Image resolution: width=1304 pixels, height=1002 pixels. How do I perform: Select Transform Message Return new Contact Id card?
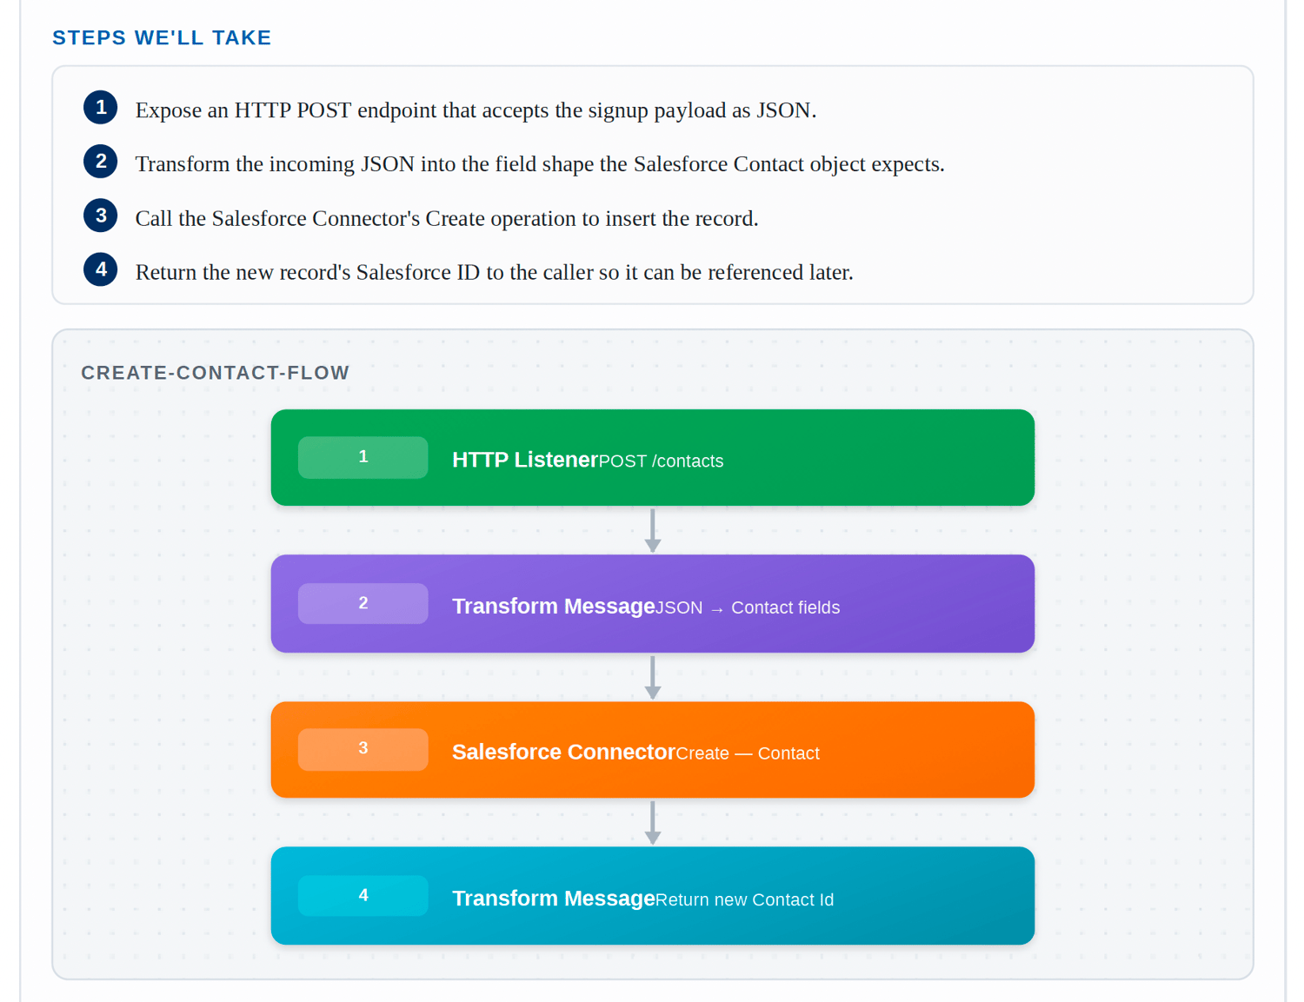coord(652,895)
